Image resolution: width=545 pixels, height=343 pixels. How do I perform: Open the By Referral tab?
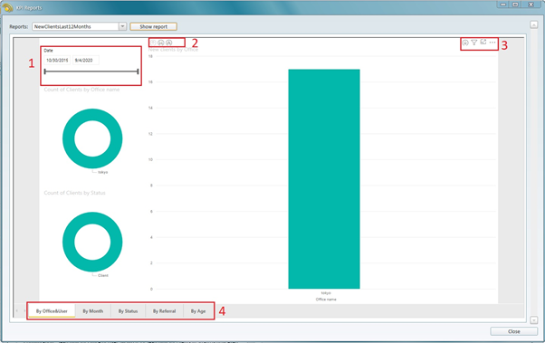[x=165, y=311]
